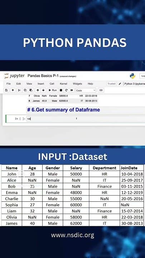Click the Python 3 (ipykernel) indicator
This screenshot has height=258, width=145.
(x=135, y=84)
